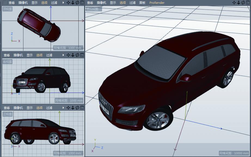The width and height of the screenshot is (251, 157).
Task: Click the dotted grip icon in top view header
Action: point(4,2)
